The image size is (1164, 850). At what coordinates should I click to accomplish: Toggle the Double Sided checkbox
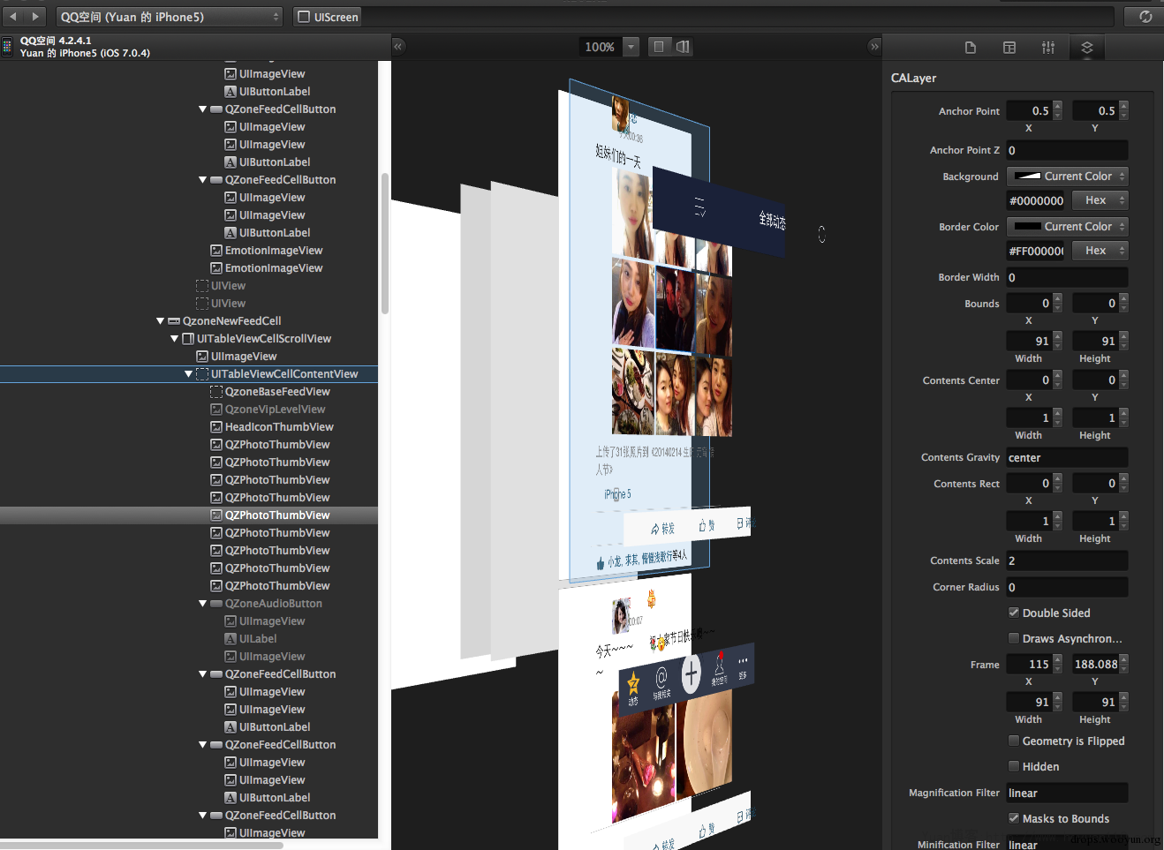coord(1014,613)
